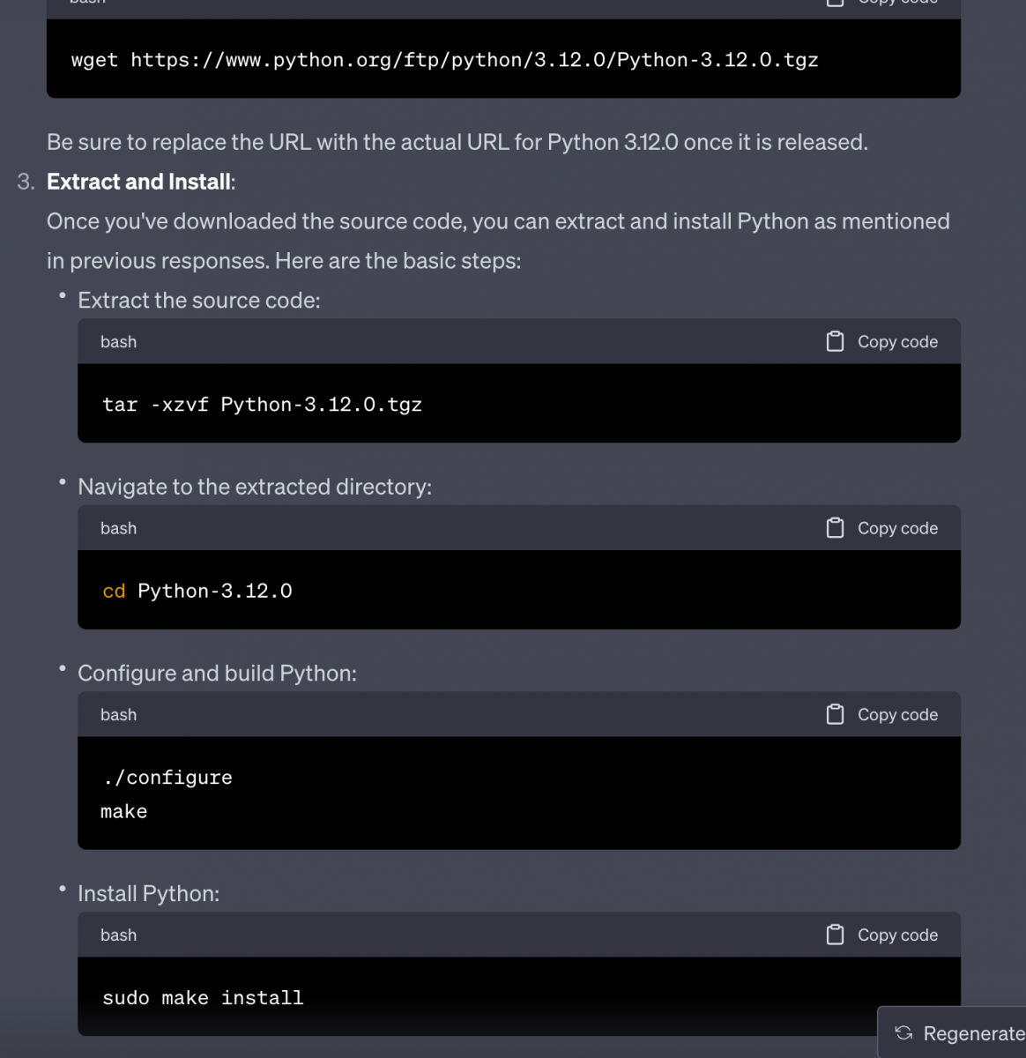Click 'Navigate to the extracted directory:' bullet
The height and width of the screenshot is (1058, 1026).
point(255,487)
